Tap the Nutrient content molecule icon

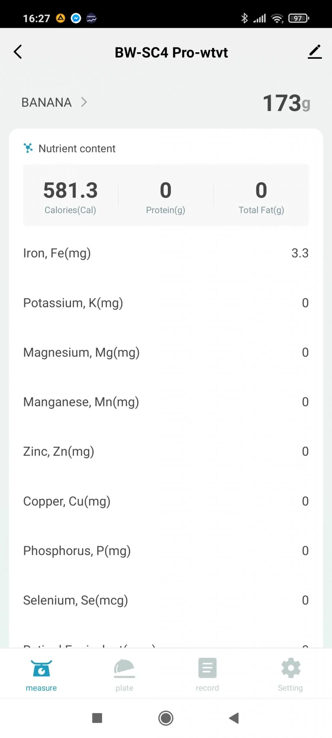(28, 148)
